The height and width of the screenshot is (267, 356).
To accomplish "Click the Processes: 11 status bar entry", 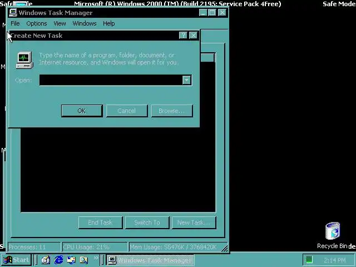I will click(34, 247).
